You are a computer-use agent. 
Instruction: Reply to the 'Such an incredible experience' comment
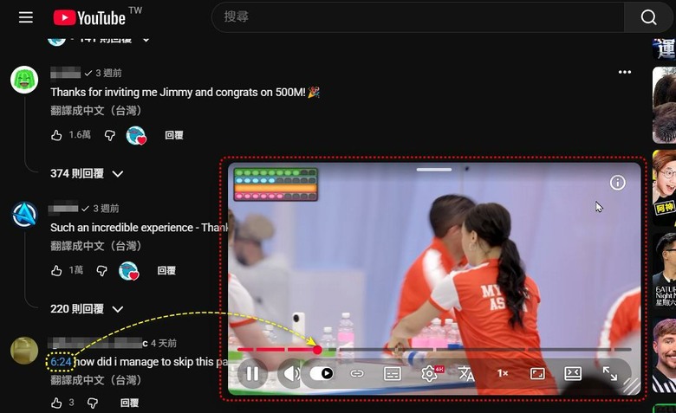point(166,270)
